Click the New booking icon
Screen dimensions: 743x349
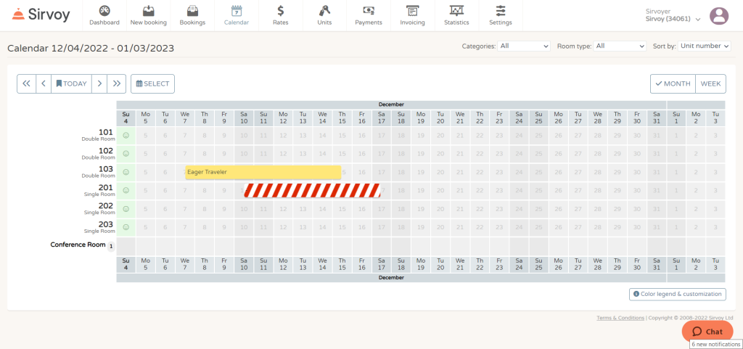[148, 11]
